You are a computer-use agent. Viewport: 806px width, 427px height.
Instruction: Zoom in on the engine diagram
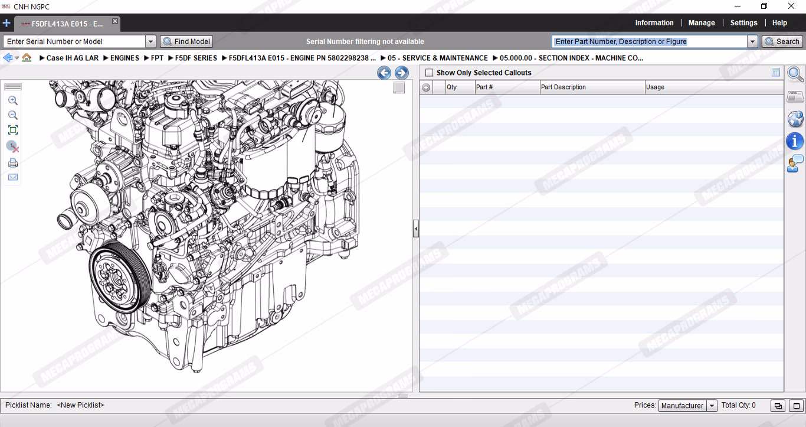[12, 100]
